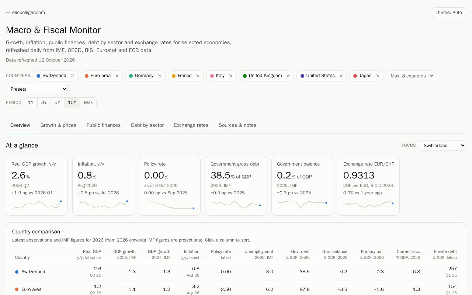Sort table by Real GDP column
This screenshot has height=295, width=472.
point(89,254)
